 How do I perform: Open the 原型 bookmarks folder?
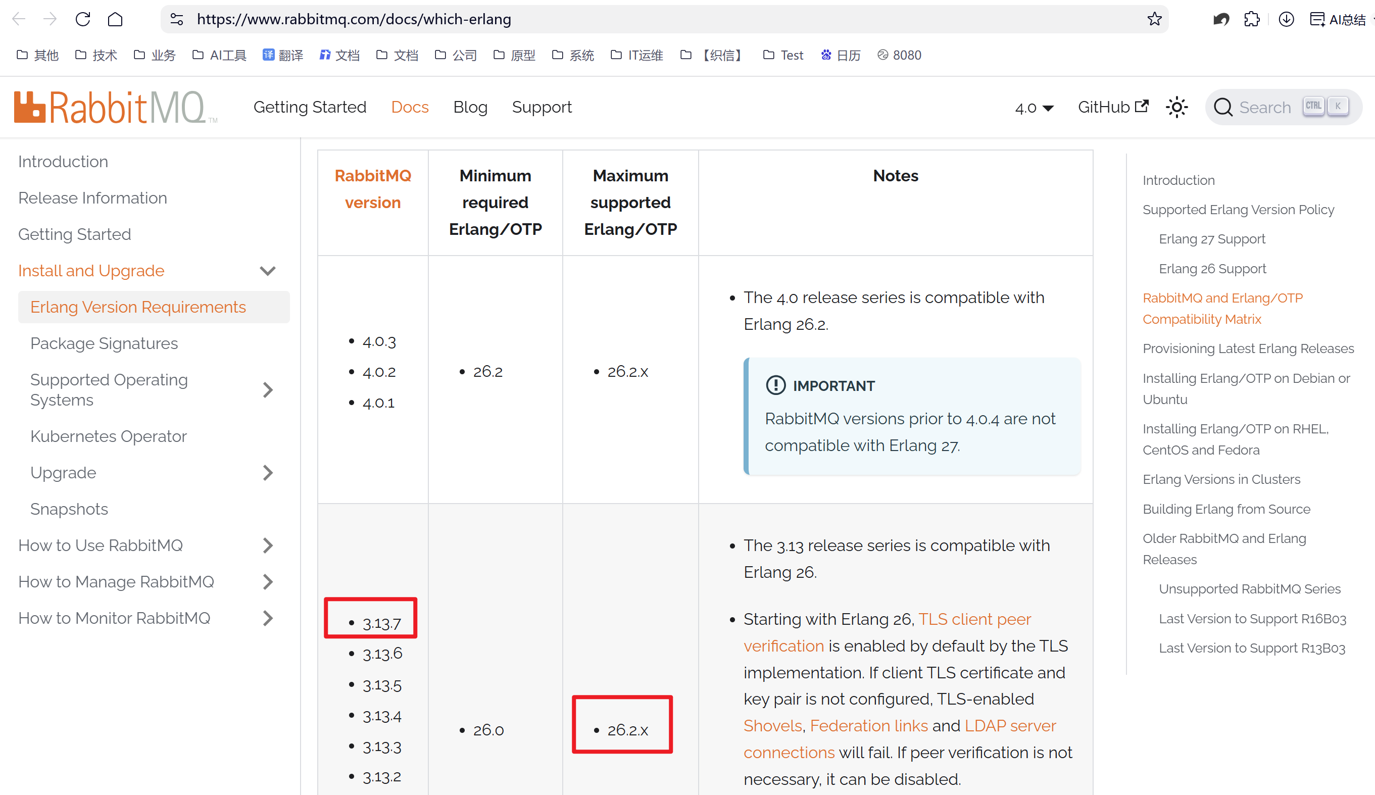(514, 55)
